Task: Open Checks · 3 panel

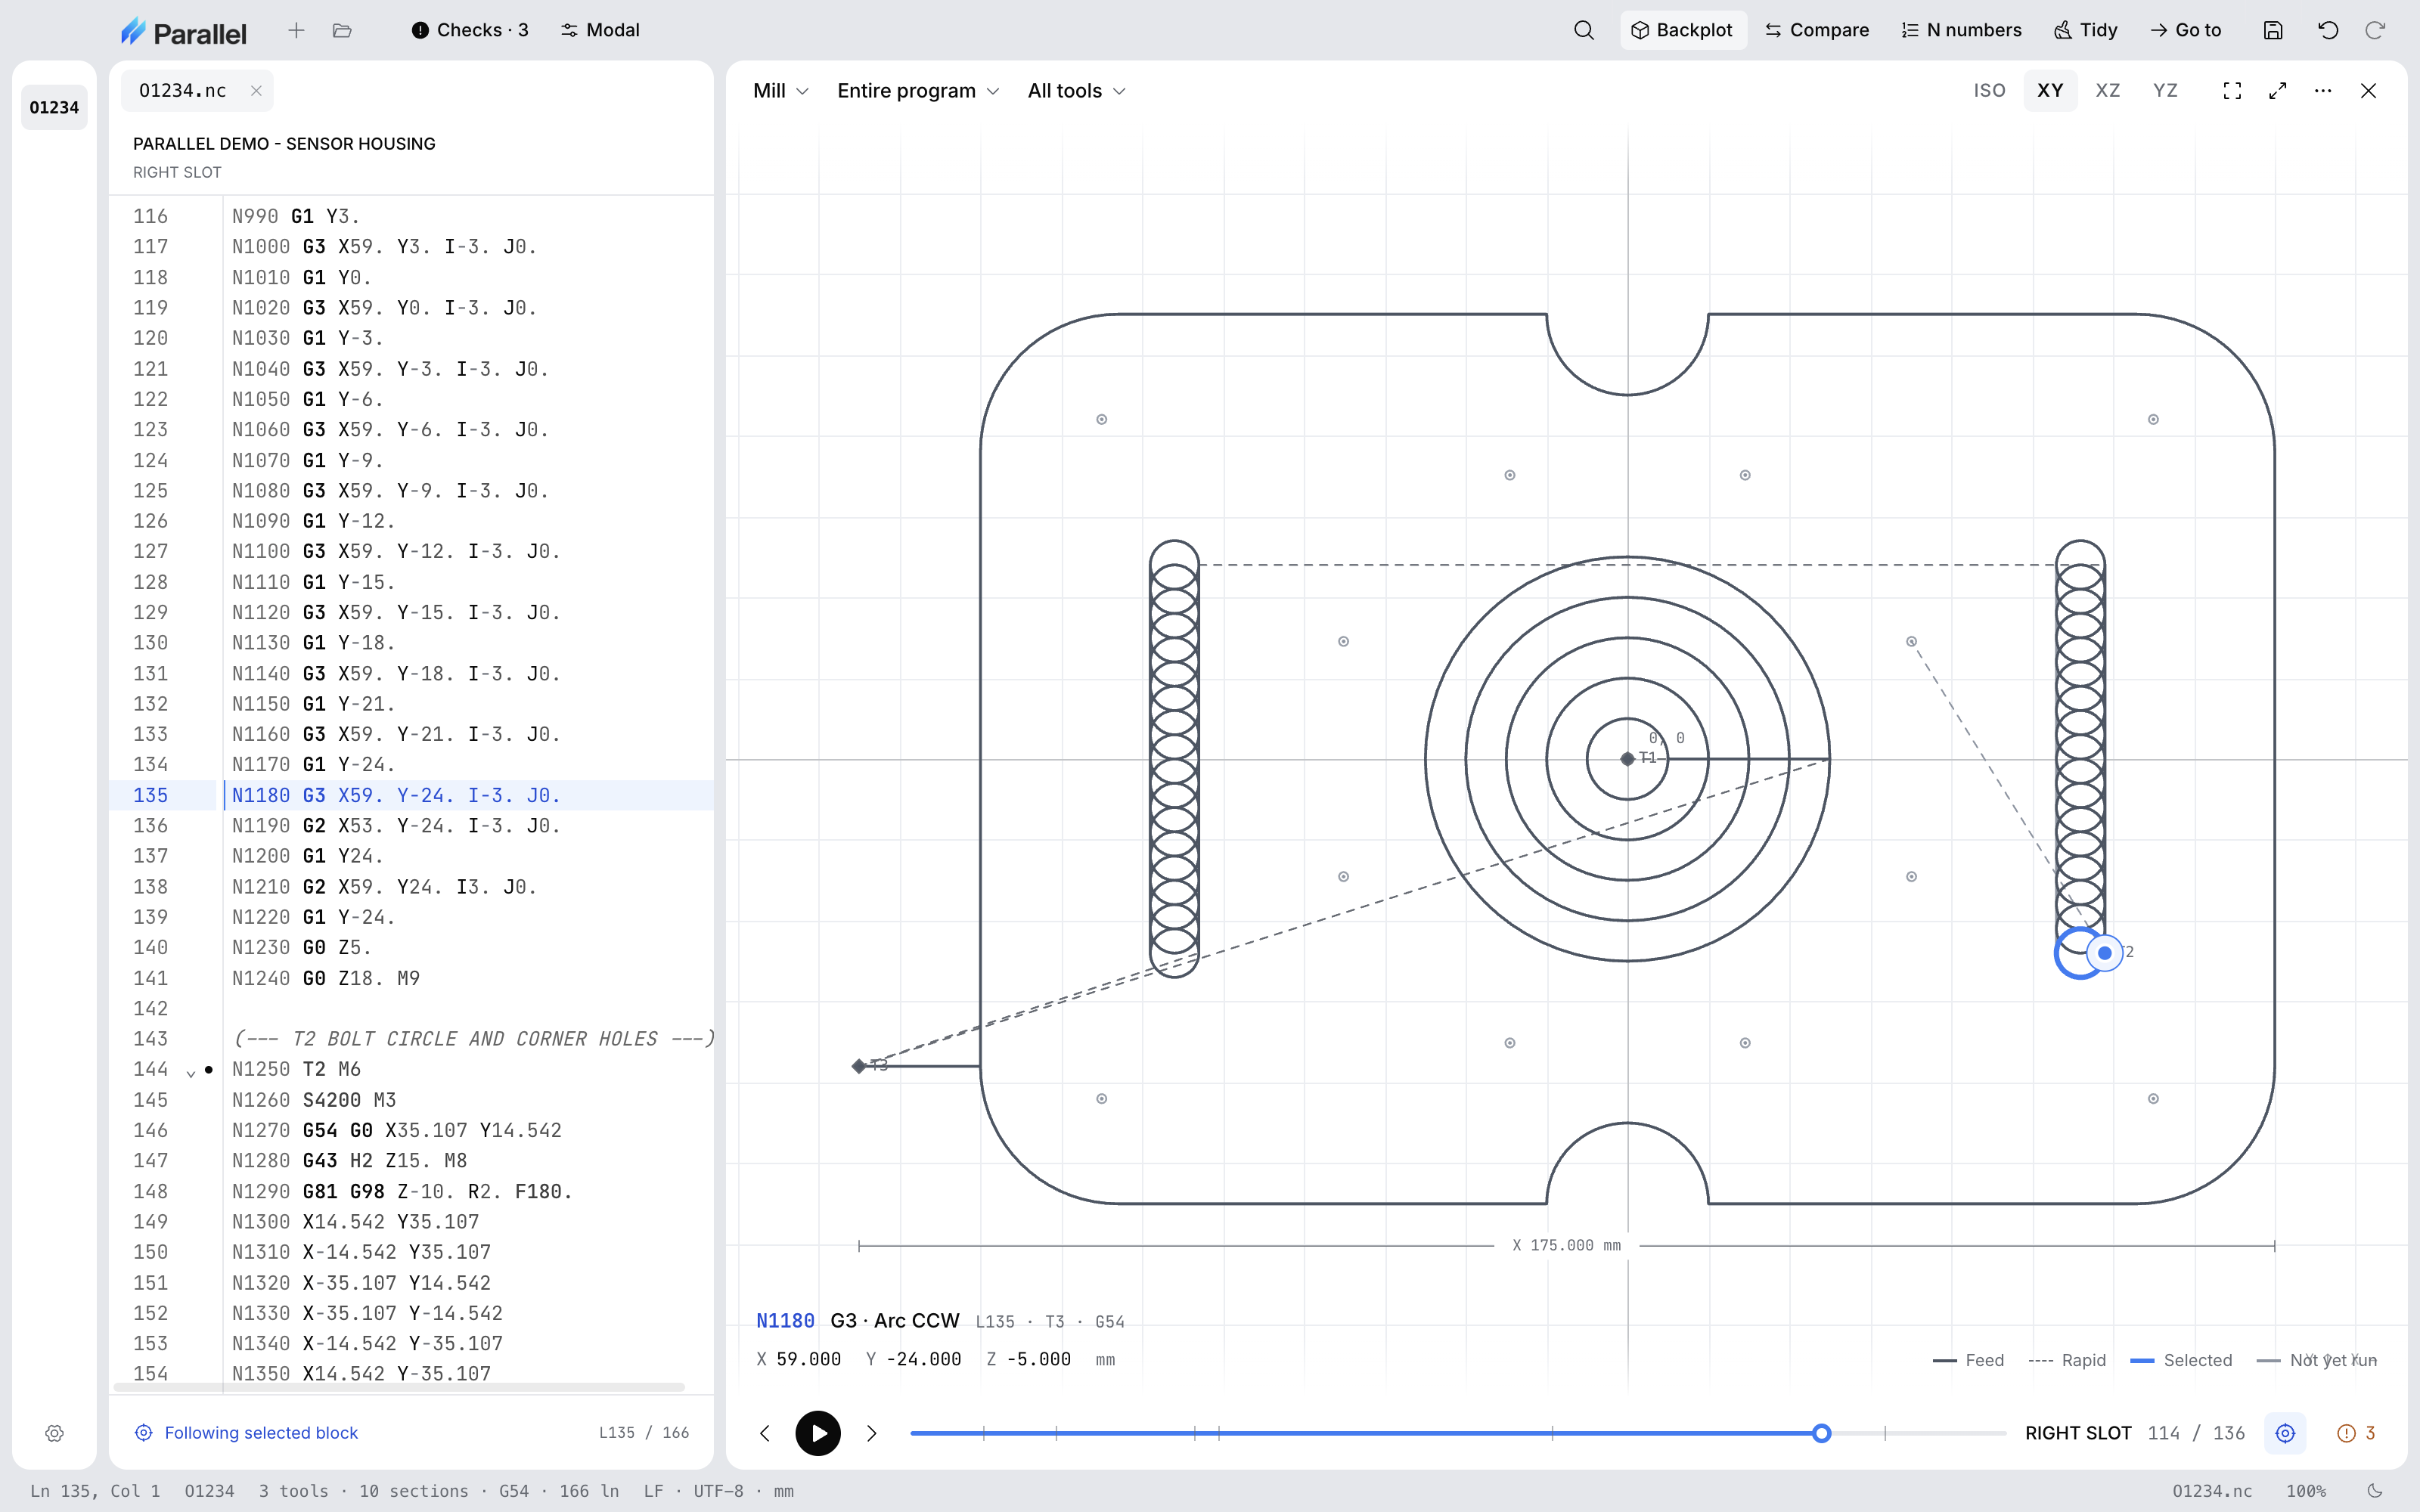Action: click(x=470, y=31)
